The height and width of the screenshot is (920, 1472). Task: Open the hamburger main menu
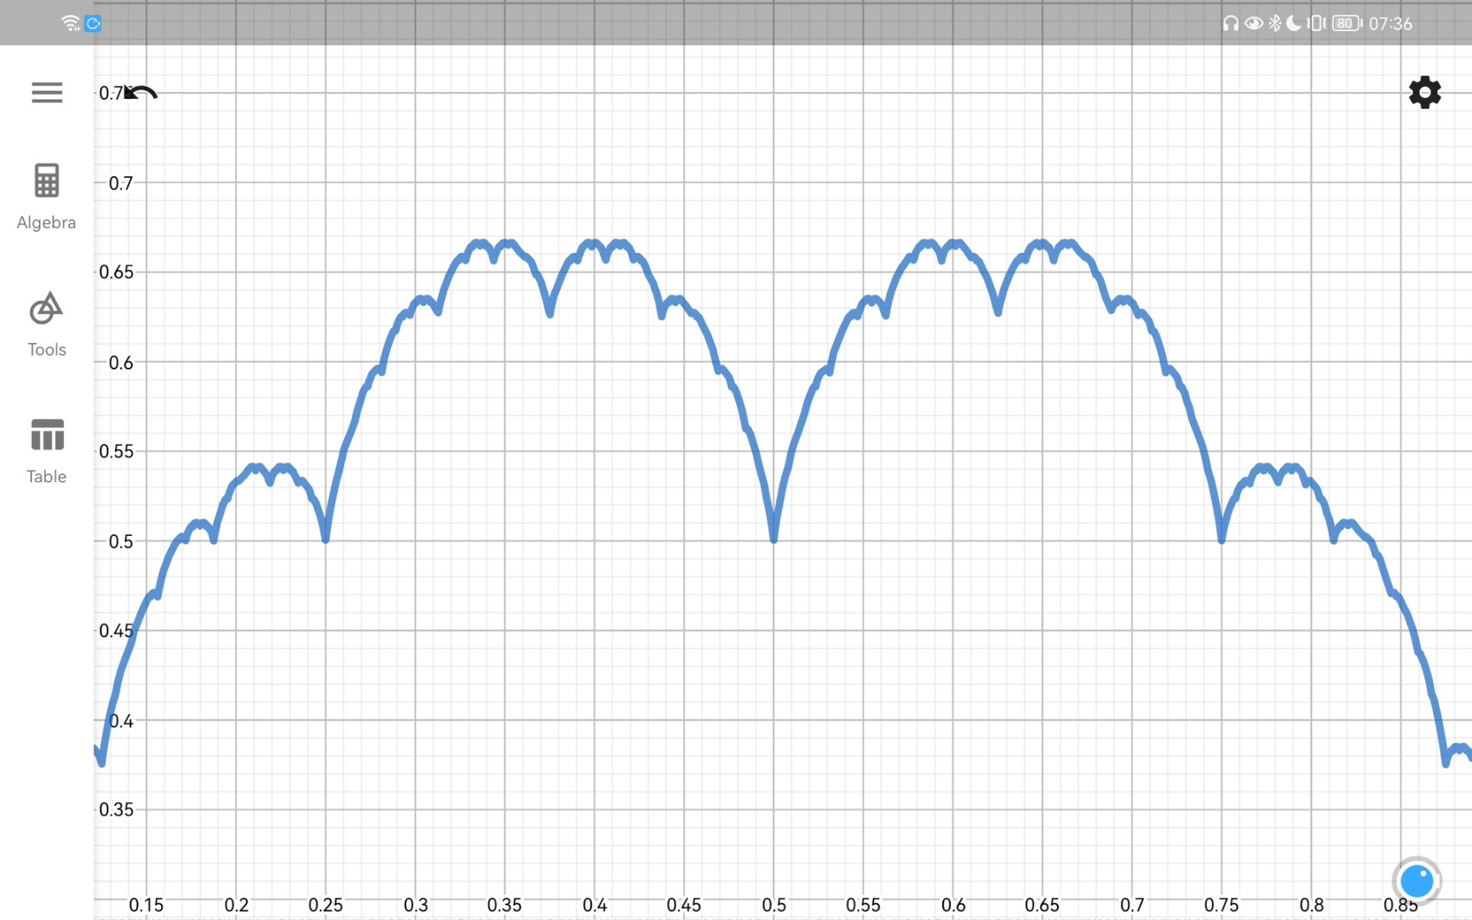click(47, 92)
